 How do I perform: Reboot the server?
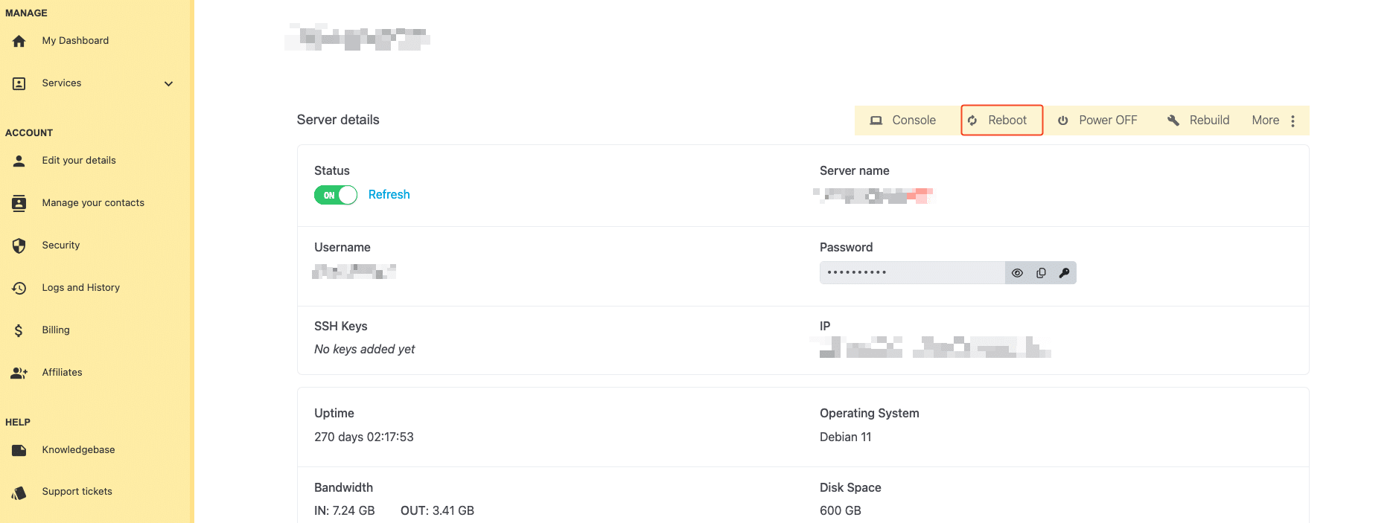coord(1001,121)
